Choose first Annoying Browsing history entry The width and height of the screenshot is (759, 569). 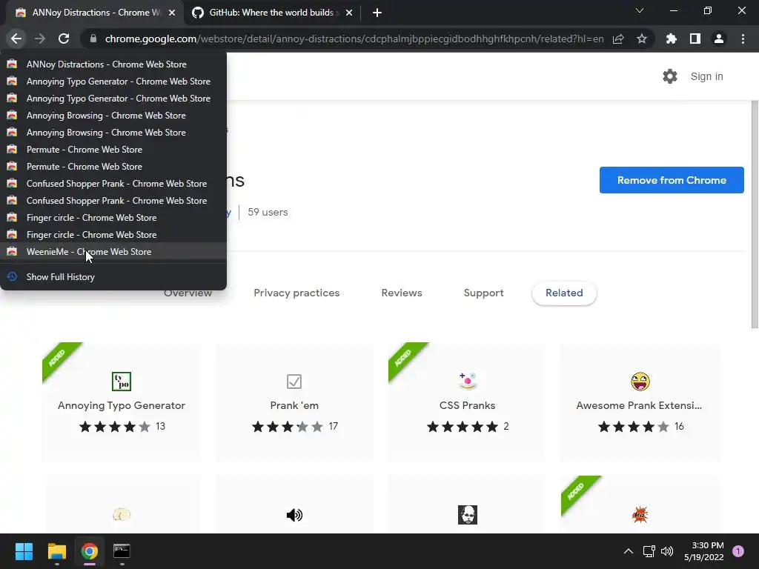coord(113,115)
